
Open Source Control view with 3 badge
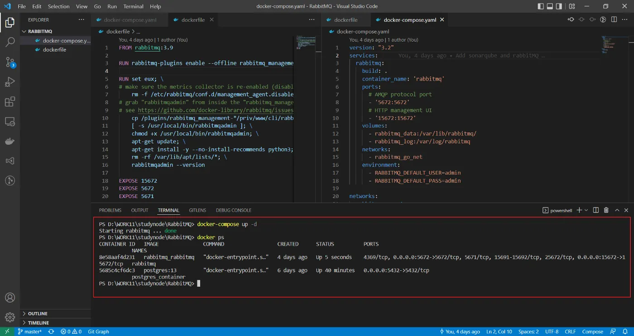[x=10, y=62]
